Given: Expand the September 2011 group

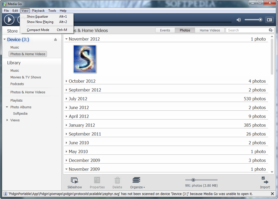Looking at the screenshot, I should tap(66, 134).
